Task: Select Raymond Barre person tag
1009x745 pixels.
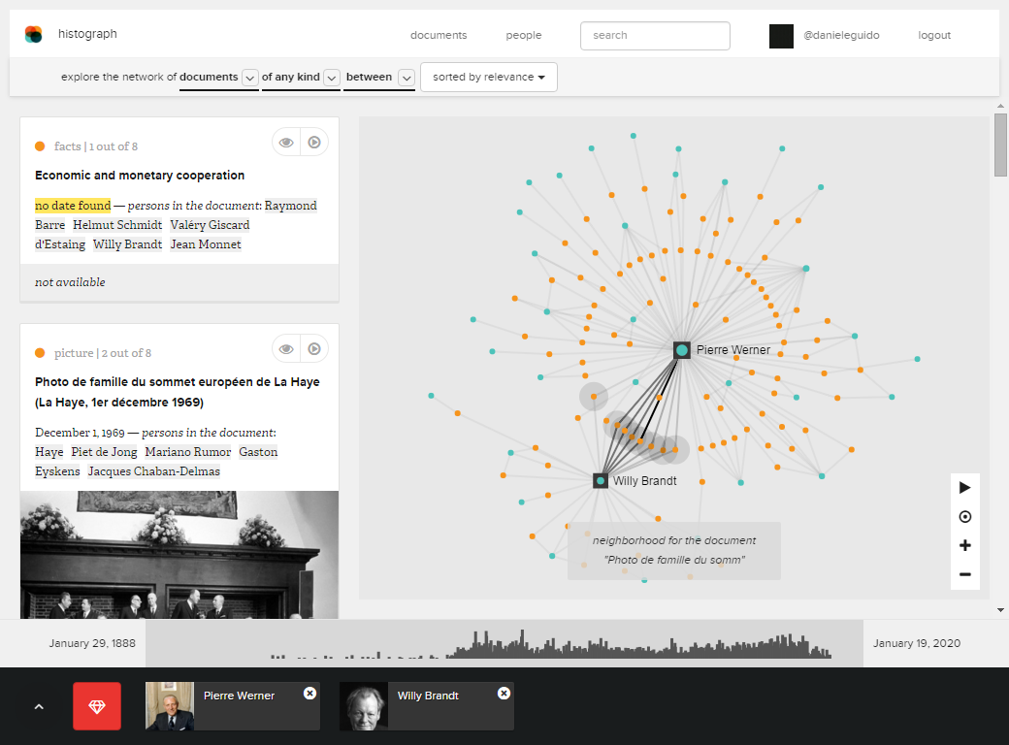Action: [x=290, y=206]
